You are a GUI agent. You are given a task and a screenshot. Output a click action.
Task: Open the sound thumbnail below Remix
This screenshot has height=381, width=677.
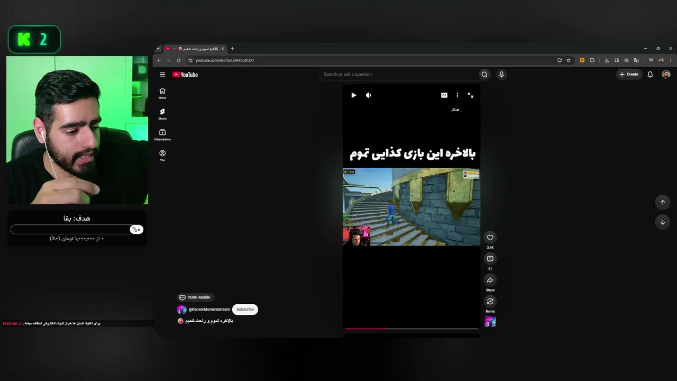click(x=490, y=322)
